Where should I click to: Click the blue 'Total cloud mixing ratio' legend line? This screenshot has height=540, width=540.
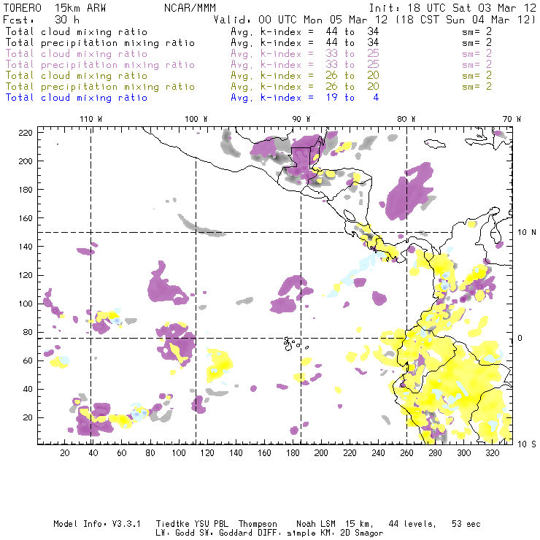click(77, 98)
